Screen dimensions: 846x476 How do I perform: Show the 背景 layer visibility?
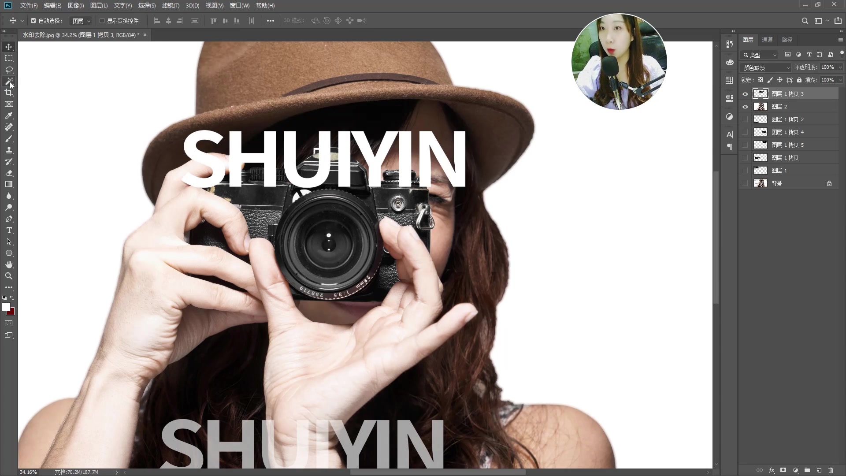[745, 183]
